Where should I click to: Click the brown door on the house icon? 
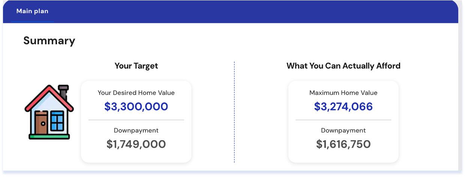(41, 123)
